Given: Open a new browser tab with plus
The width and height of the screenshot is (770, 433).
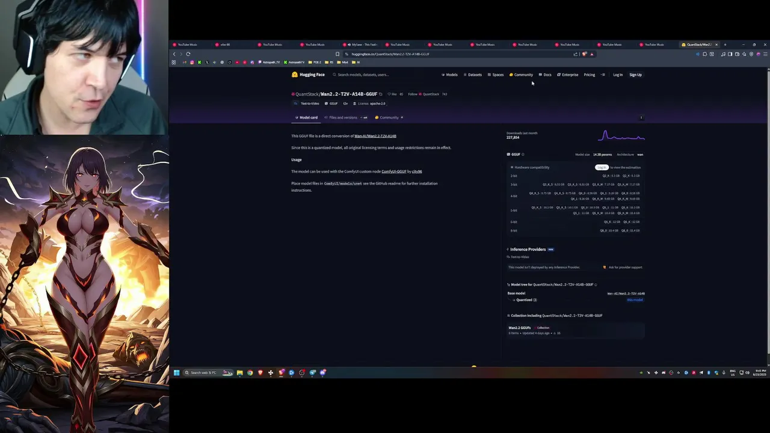Looking at the screenshot, I should 725,45.
